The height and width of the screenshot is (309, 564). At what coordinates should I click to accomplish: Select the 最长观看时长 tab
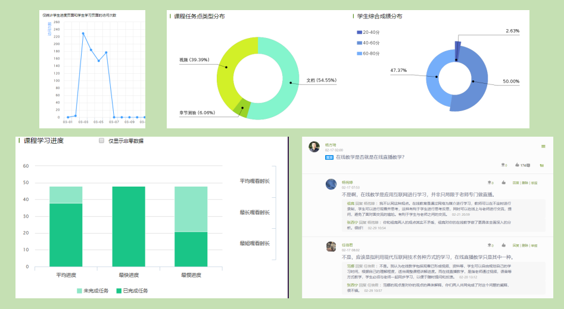coord(254,212)
